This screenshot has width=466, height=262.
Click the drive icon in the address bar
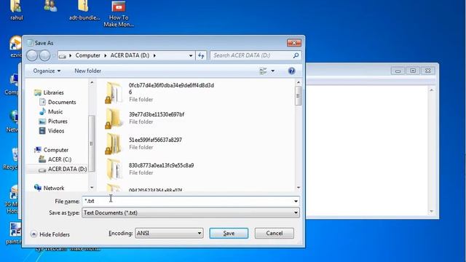pos(63,55)
